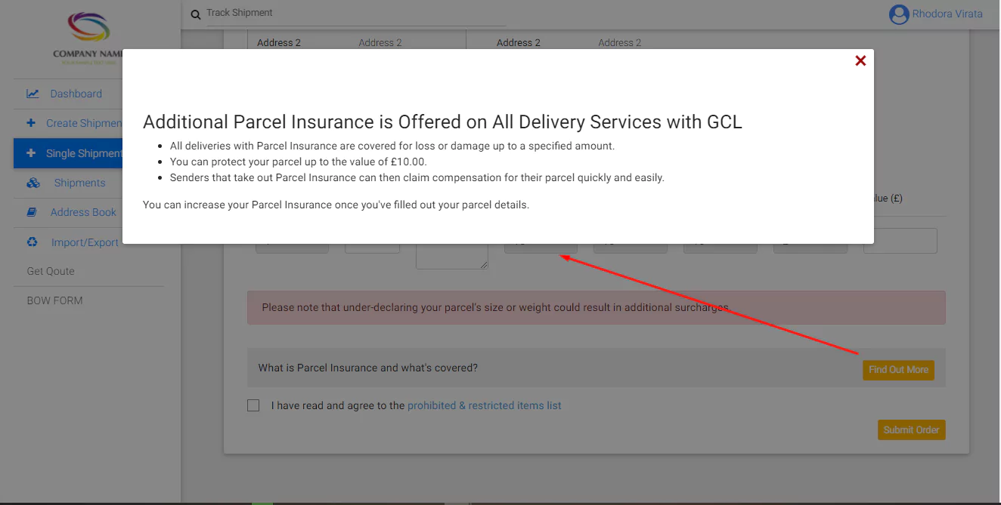The height and width of the screenshot is (505, 1001).
Task: Click the Dashboard chart icon
Action: [x=33, y=94]
